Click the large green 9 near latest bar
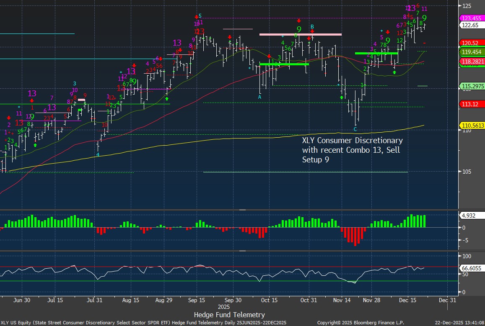 click(x=424, y=18)
